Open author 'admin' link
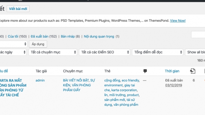Image resolution: width=205 pixels, height=115 pixels. pyautogui.click(x=40, y=80)
